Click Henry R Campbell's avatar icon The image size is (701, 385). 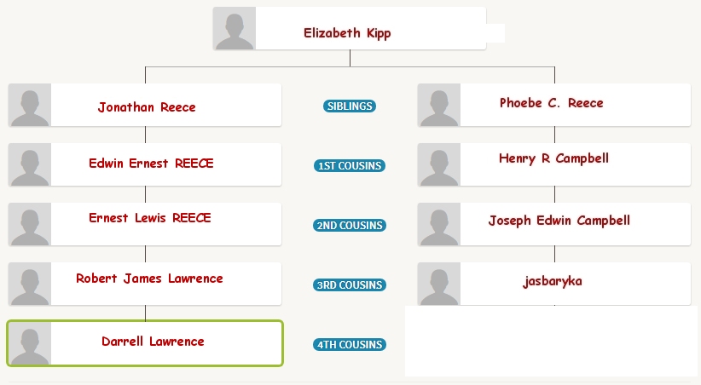439,164
